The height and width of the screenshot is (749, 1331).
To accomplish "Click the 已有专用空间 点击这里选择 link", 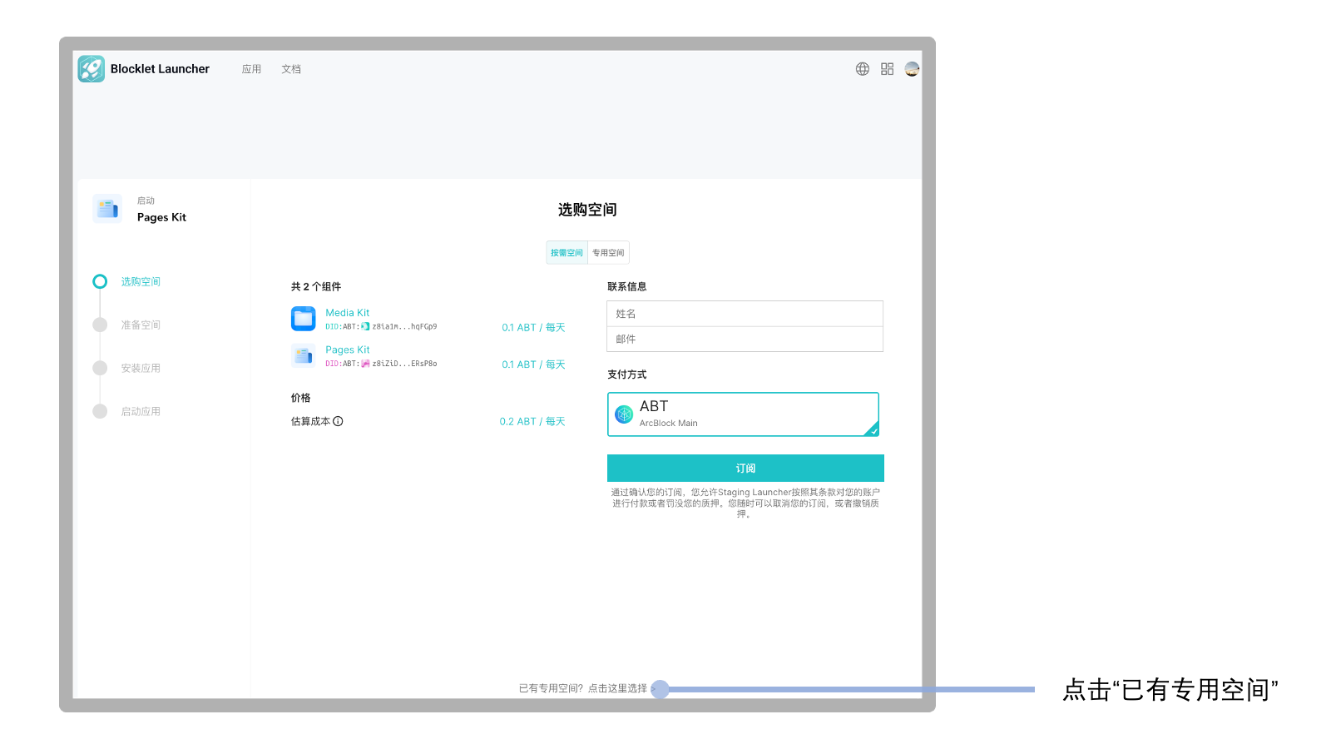I will 583,688.
